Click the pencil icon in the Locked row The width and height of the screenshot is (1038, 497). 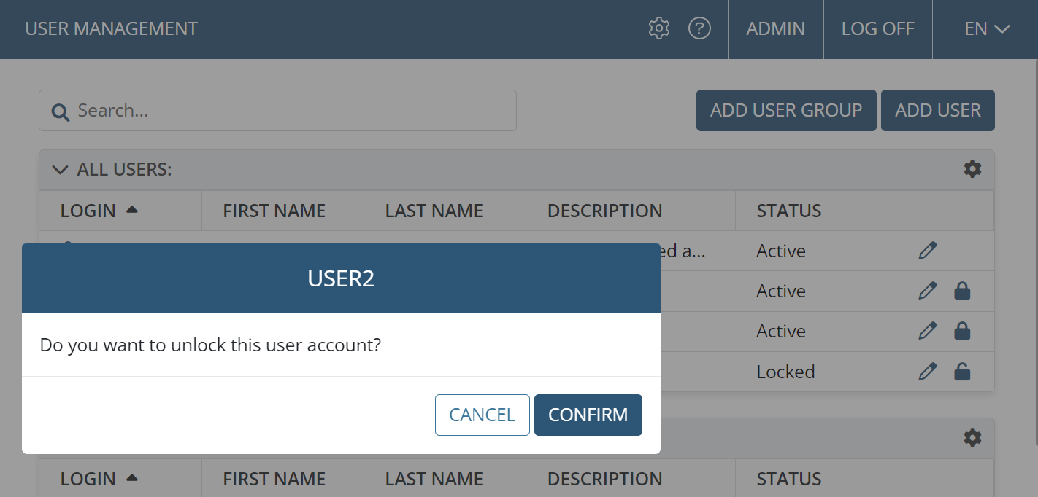click(927, 372)
